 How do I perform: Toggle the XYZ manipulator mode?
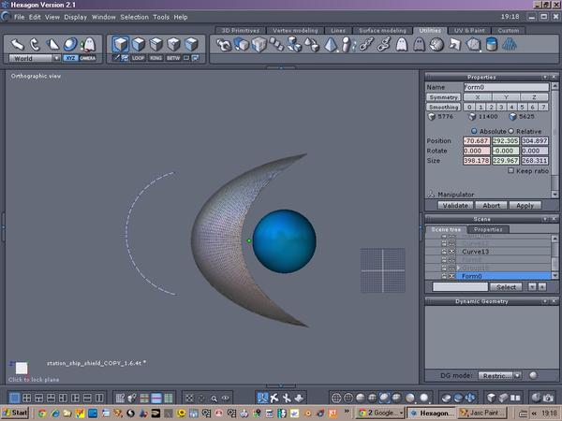point(70,58)
